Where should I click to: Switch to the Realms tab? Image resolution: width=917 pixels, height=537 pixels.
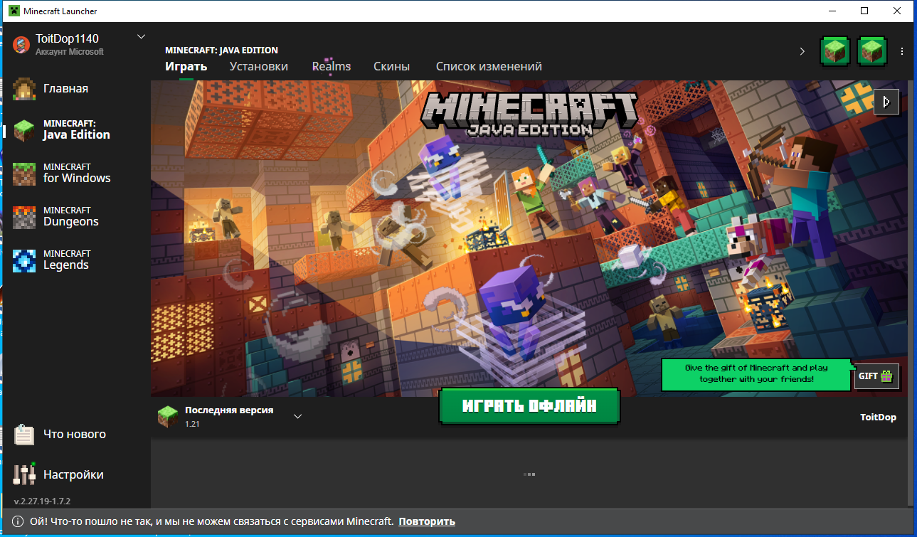point(331,66)
